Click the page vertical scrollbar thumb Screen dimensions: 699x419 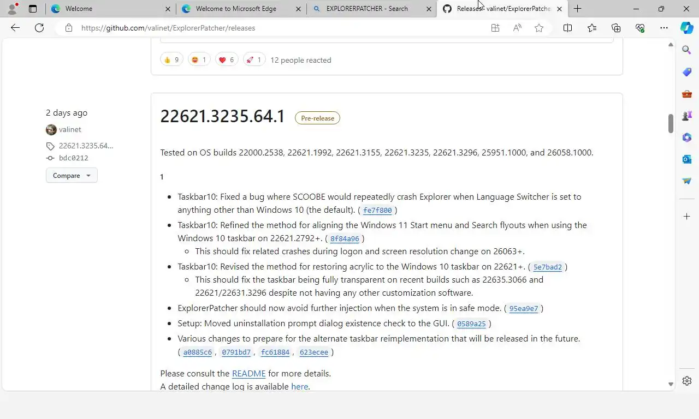pyautogui.click(x=671, y=123)
